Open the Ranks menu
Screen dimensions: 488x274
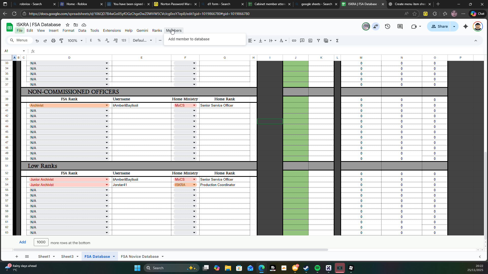tap(157, 30)
